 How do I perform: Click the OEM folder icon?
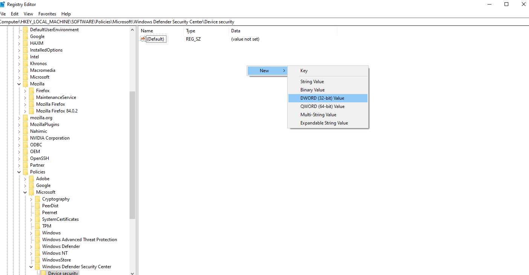tap(25, 152)
